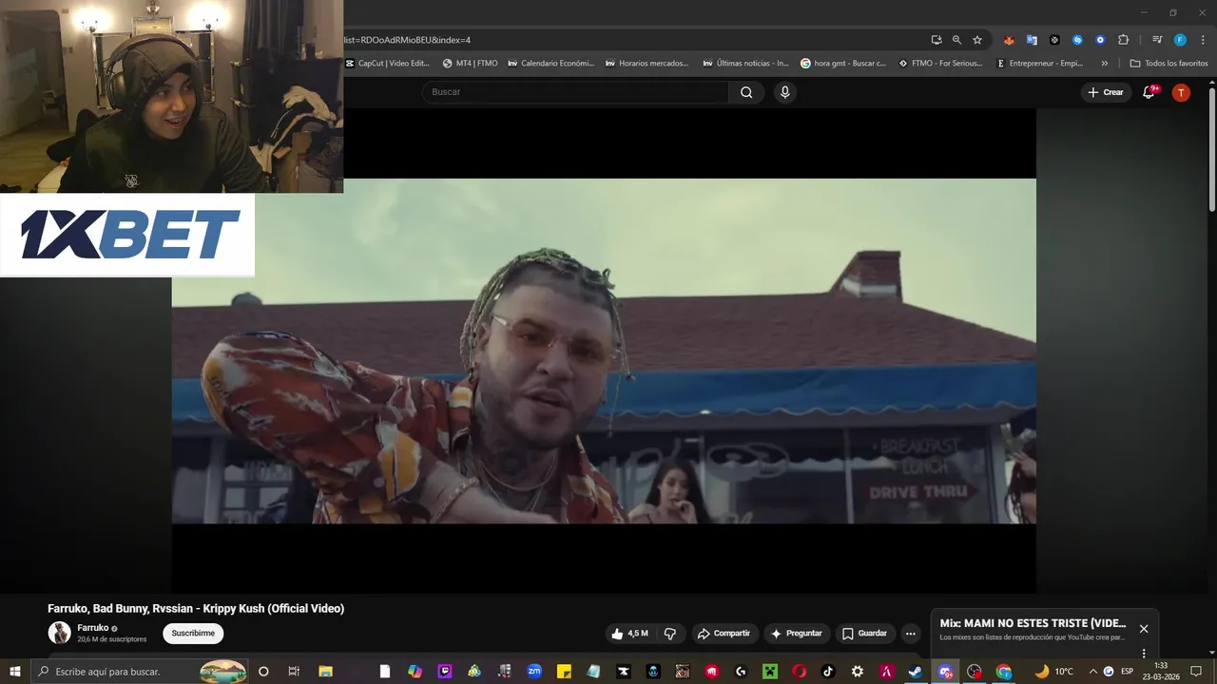The height and width of the screenshot is (684, 1217).
Task: Close the Mix playlist panel
Action: coord(1144,629)
